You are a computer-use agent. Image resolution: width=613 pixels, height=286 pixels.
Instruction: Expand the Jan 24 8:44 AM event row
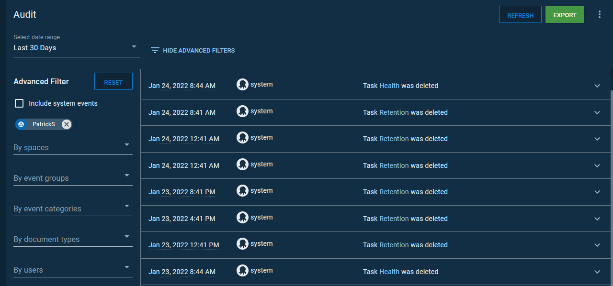pyautogui.click(x=597, y=86)
